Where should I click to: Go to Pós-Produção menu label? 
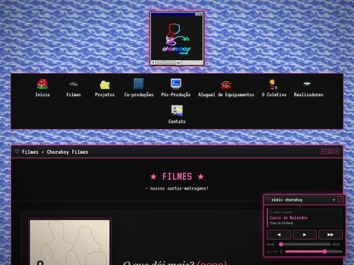(176, 95)
